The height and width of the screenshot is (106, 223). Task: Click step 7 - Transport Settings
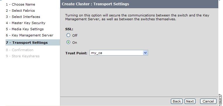click(x=33, y=43)
